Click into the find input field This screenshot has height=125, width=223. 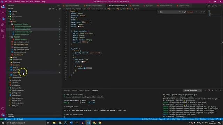(169, 12)
